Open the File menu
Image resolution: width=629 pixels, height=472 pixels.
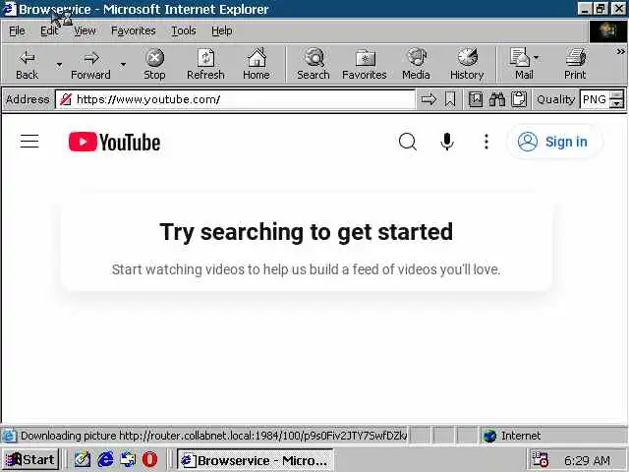[x=17, y=30]
